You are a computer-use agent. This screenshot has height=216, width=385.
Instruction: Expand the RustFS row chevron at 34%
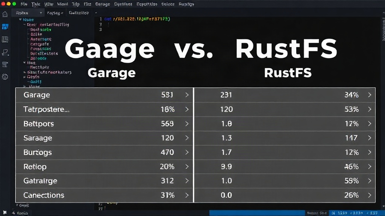point(370,95)
